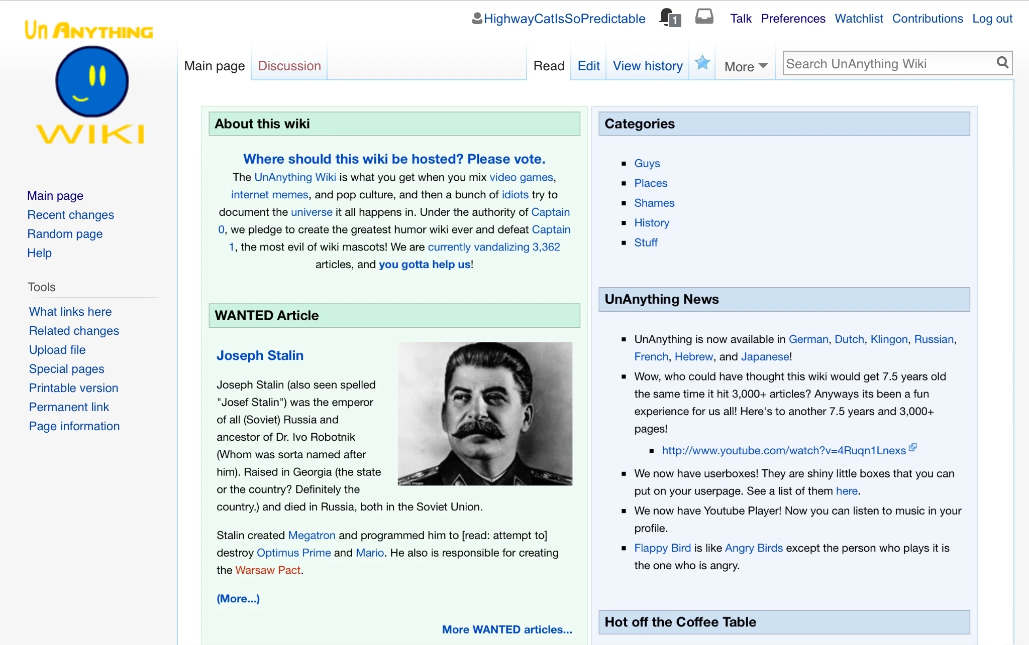
Task: Click the search magnifying glass icon
Action: pos(1002,63)
